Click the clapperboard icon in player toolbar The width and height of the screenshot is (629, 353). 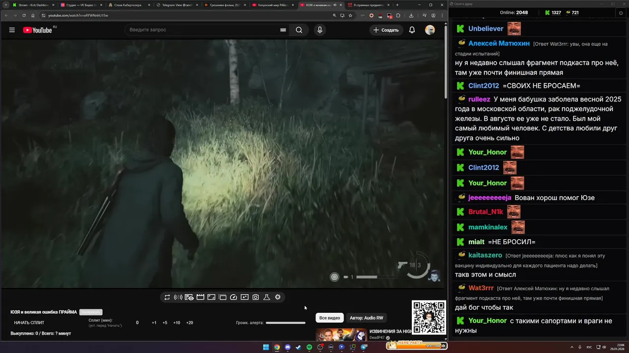[200, 297]
